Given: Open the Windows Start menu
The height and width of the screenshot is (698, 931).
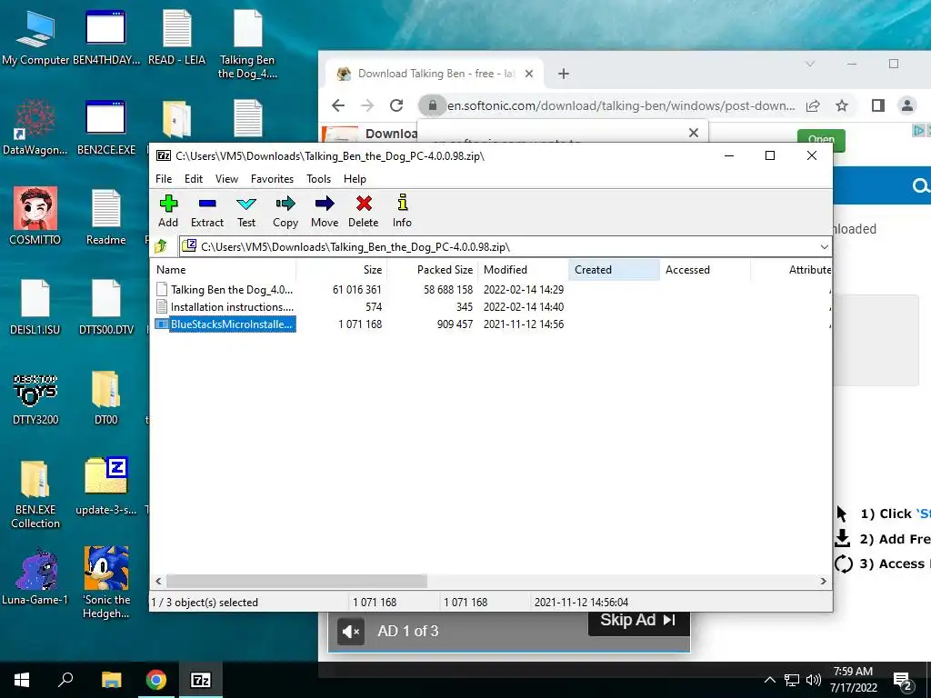Looking at the screenshot, I should 22,680.
